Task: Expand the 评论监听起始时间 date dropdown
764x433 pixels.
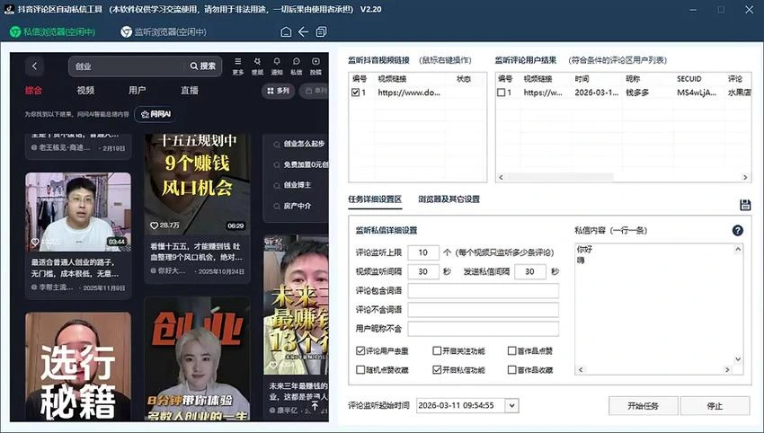Action: pyautogui.click(x=511, y=405)
